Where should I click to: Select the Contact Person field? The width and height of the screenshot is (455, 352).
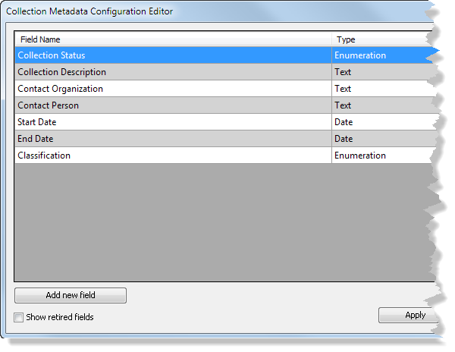173,105
